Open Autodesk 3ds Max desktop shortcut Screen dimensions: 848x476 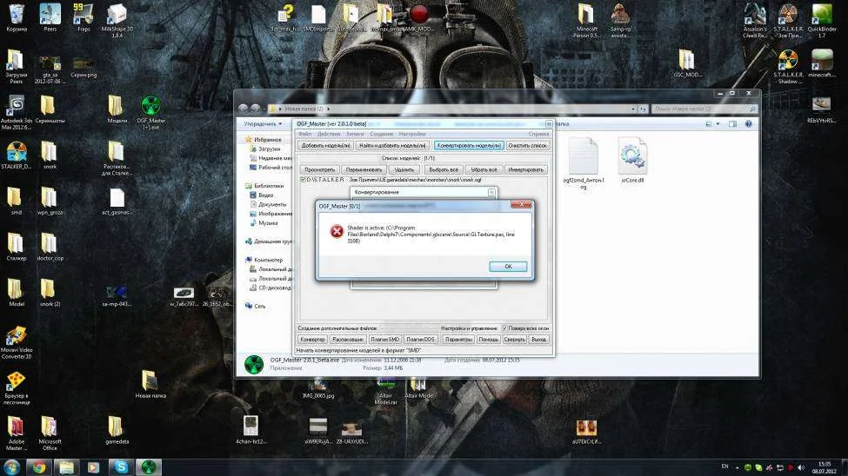17,112
